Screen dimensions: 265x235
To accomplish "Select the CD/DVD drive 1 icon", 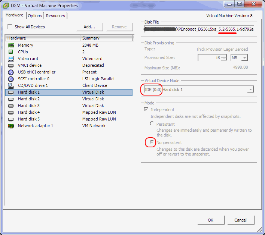I will coord(11,85).
